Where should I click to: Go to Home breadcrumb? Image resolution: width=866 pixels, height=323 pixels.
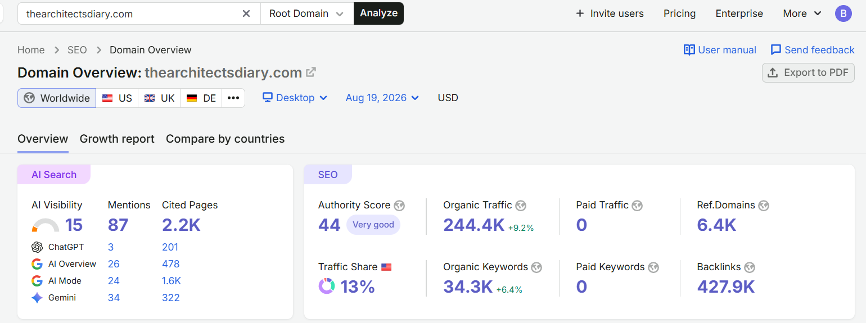31,50
